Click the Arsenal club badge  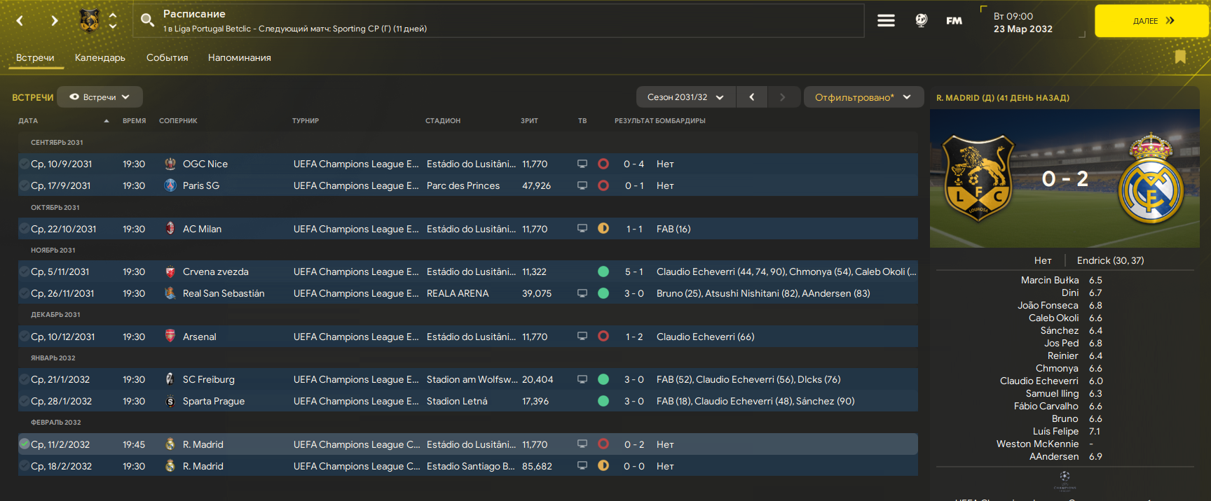pyautogui.click(x=170, y=337)
